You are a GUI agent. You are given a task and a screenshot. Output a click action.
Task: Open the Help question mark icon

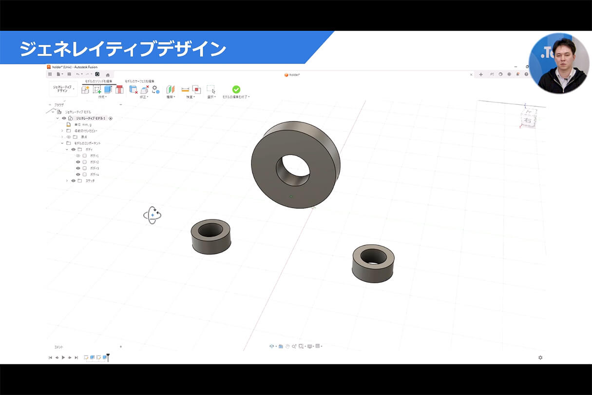click(526, 75)
